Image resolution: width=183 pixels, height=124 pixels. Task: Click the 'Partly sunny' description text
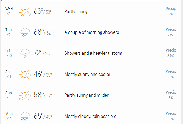click(76, 11)
